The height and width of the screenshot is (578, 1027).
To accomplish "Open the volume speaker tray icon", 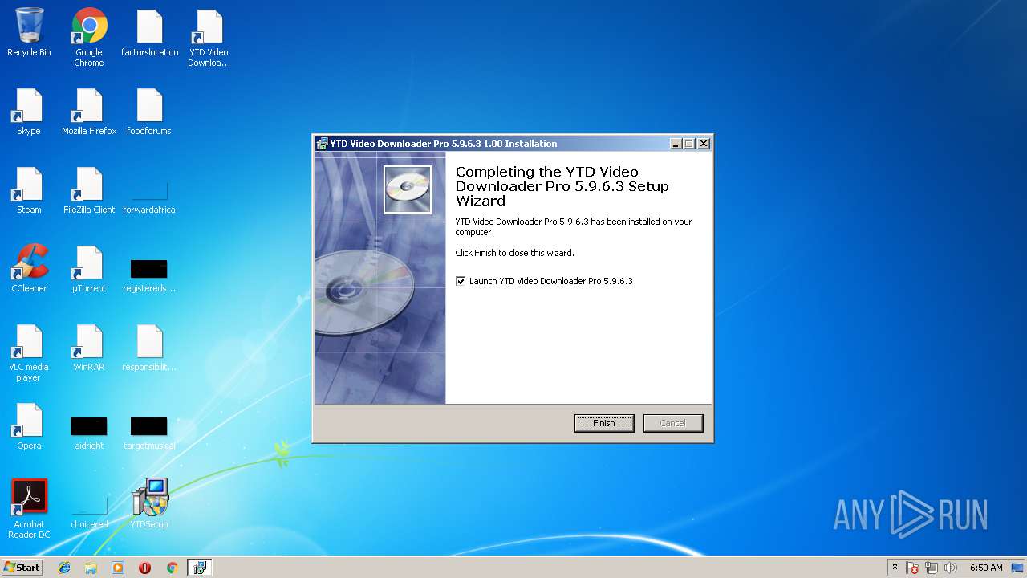I will (x=951, y=568).
